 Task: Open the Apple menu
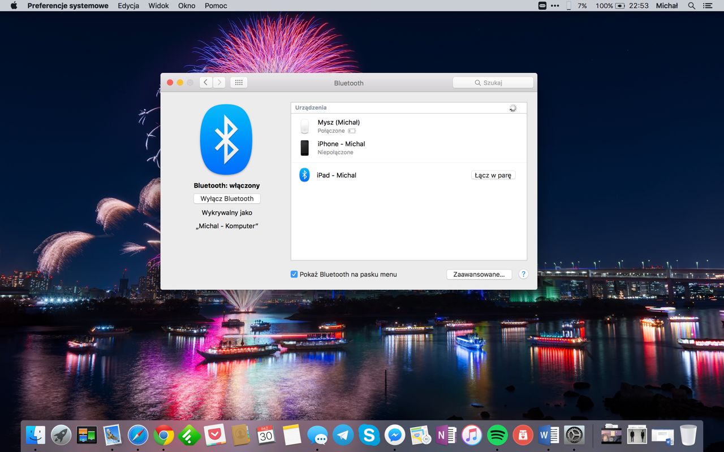click(x=14, y=6)
